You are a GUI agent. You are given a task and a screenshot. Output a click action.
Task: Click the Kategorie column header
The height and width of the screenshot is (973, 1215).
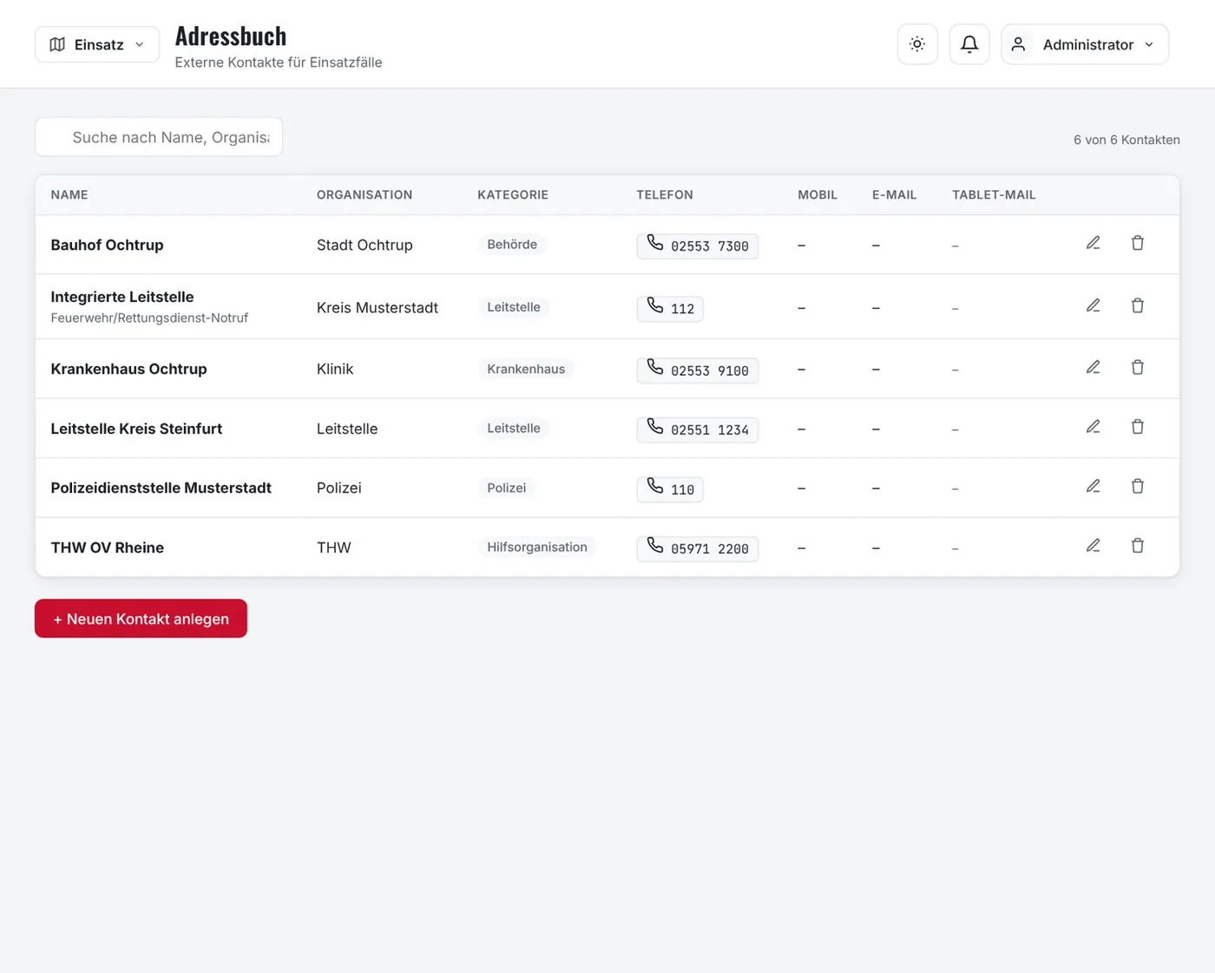click(513, 194)
